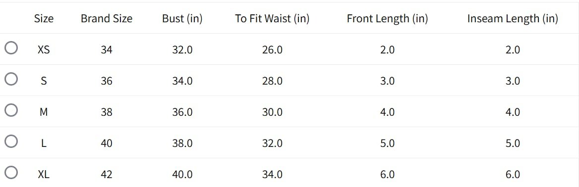Viewport: 579px width, 187px height.
Task: Choose the M size radio button
Action: pyautogui.click(x=11, y=110)
